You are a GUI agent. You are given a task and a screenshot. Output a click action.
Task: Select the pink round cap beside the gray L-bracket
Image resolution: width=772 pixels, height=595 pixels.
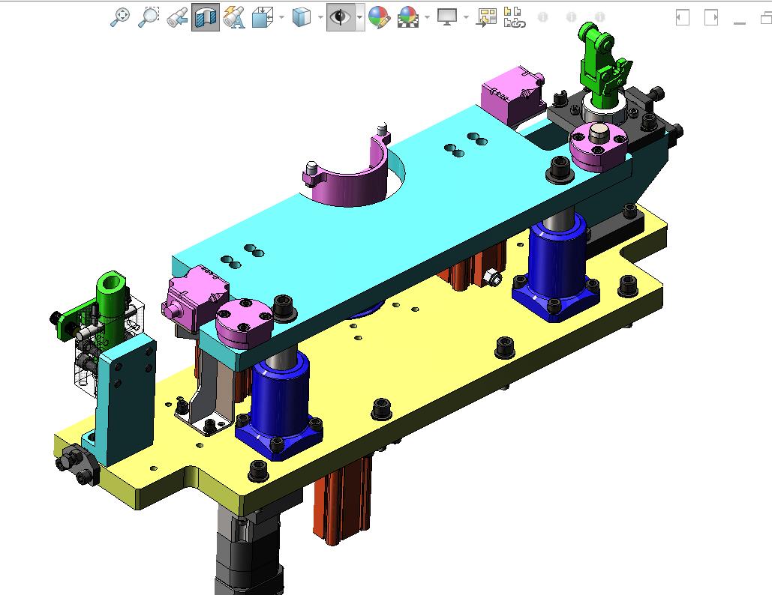point(245,324)
